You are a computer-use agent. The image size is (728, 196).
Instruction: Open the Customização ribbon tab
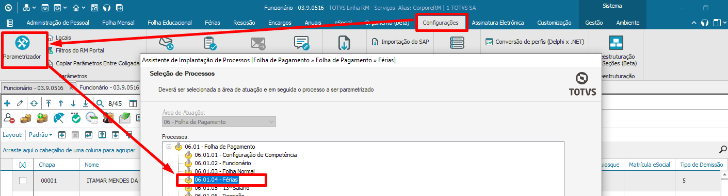coord(554,23)
